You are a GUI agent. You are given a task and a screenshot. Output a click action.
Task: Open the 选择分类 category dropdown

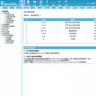tap(36, 15)
